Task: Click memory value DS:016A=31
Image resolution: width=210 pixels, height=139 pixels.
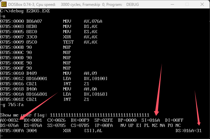Action: point(188,131)
